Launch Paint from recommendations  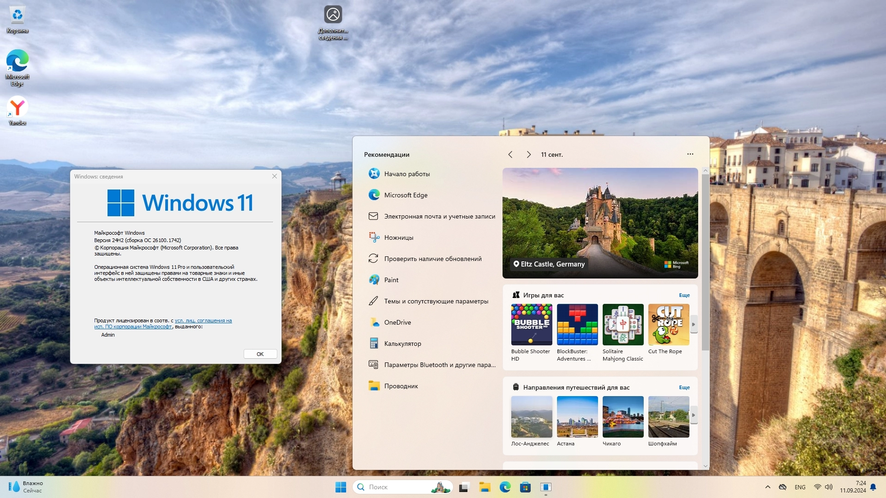pyautogui.click(x=391, y=280)
